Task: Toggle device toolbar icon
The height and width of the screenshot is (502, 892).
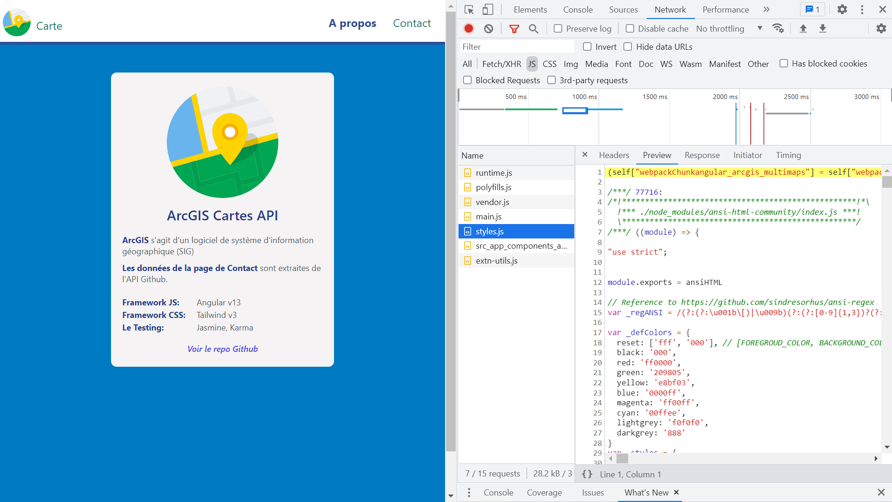Action: coord(487,9)
